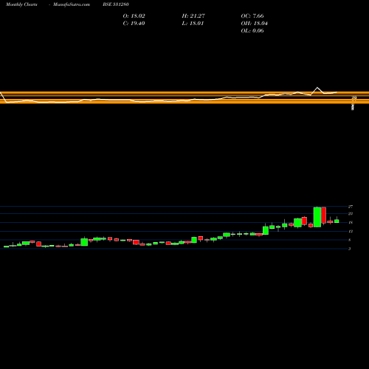The width and height of the screenshot is (369, 369).
Task: Click the 'BSE 531280' stock code
Action: [116, 4]
